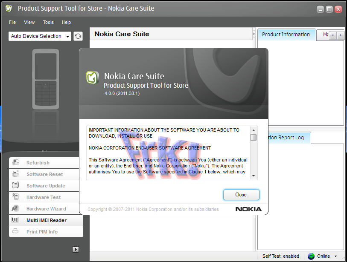Open the Help menu
Screen dimensions: 347x262
click(x=66, y=22)
